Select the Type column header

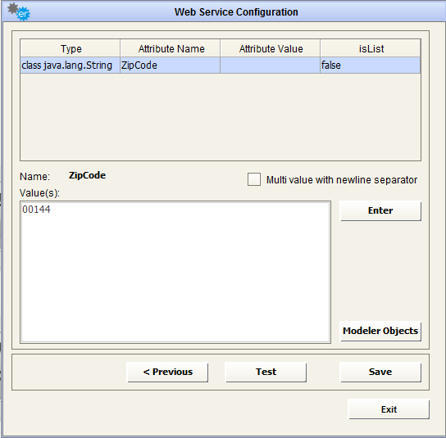tap(71, 48)
